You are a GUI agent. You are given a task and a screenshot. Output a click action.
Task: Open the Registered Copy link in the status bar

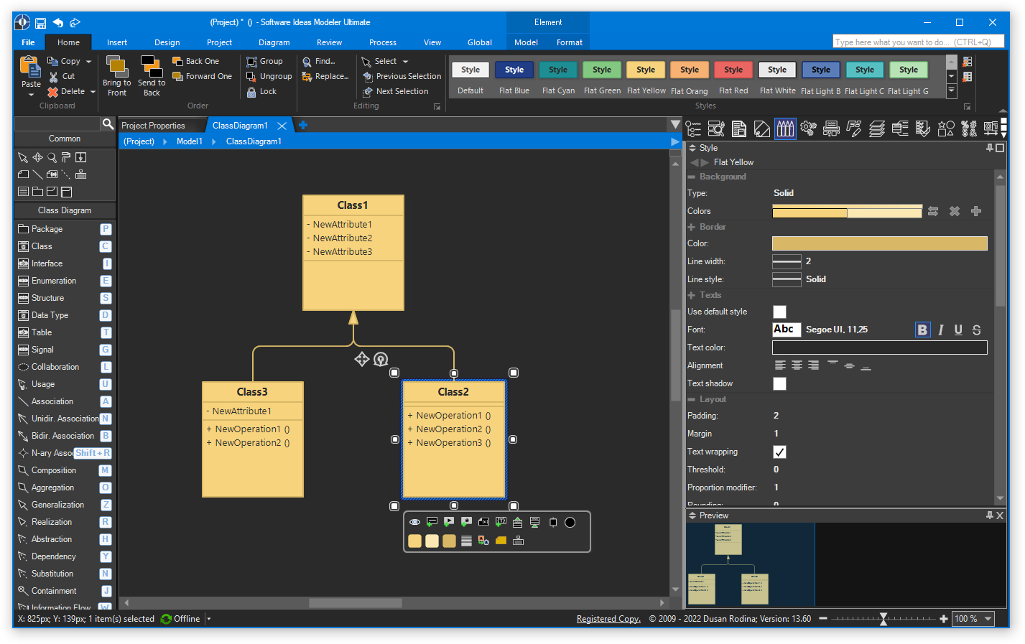[608, 618]
